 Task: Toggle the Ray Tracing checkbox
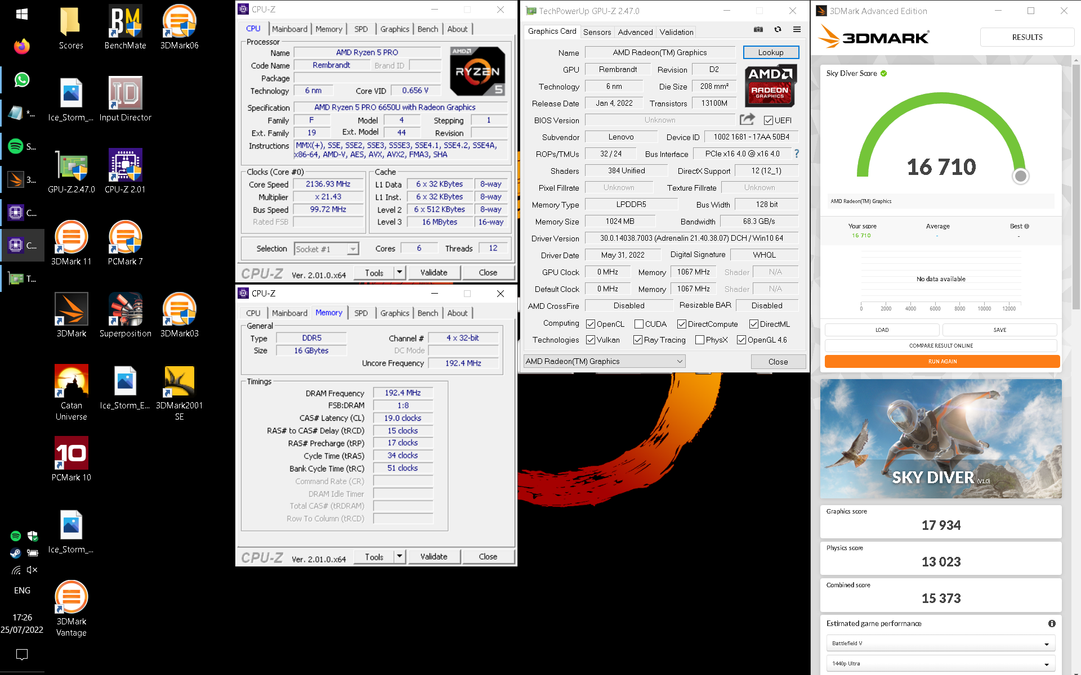638,340
